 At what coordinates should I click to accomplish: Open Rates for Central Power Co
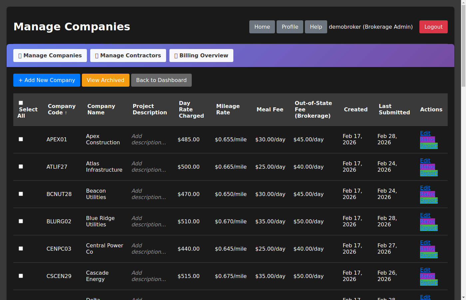[427, 249]
